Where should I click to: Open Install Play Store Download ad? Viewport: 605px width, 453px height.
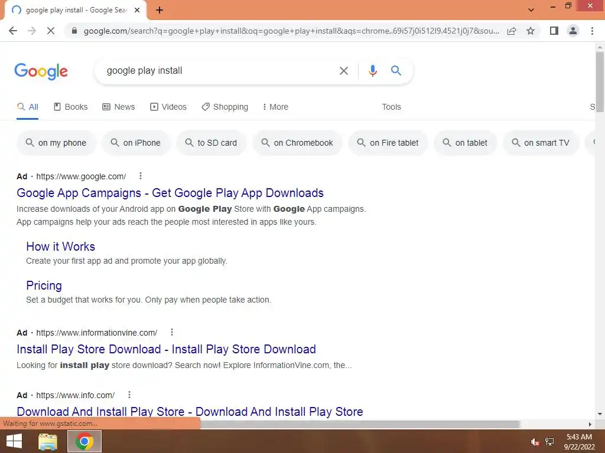tap(166, 349)
